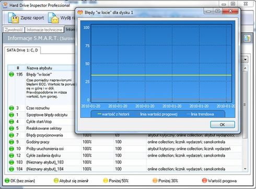This screenshot has height=189, width=256.
Task: Open the dropdown arrow right of the dialog
Action: pyautogui.click(x=245, y=60)
